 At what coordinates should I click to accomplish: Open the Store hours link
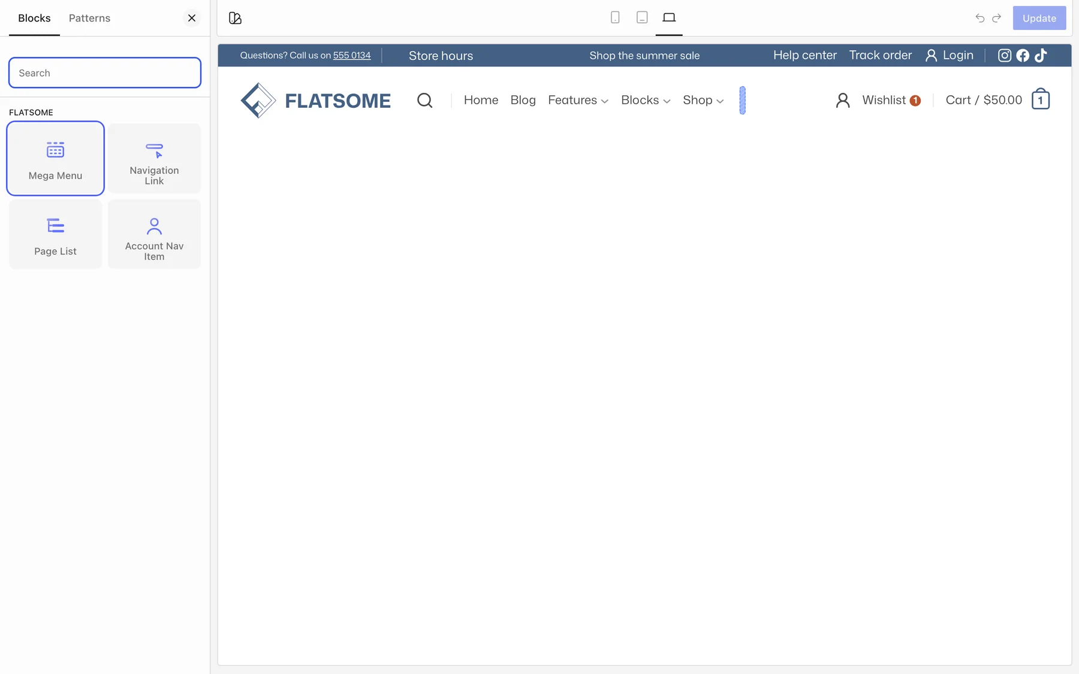click(441, 56)
